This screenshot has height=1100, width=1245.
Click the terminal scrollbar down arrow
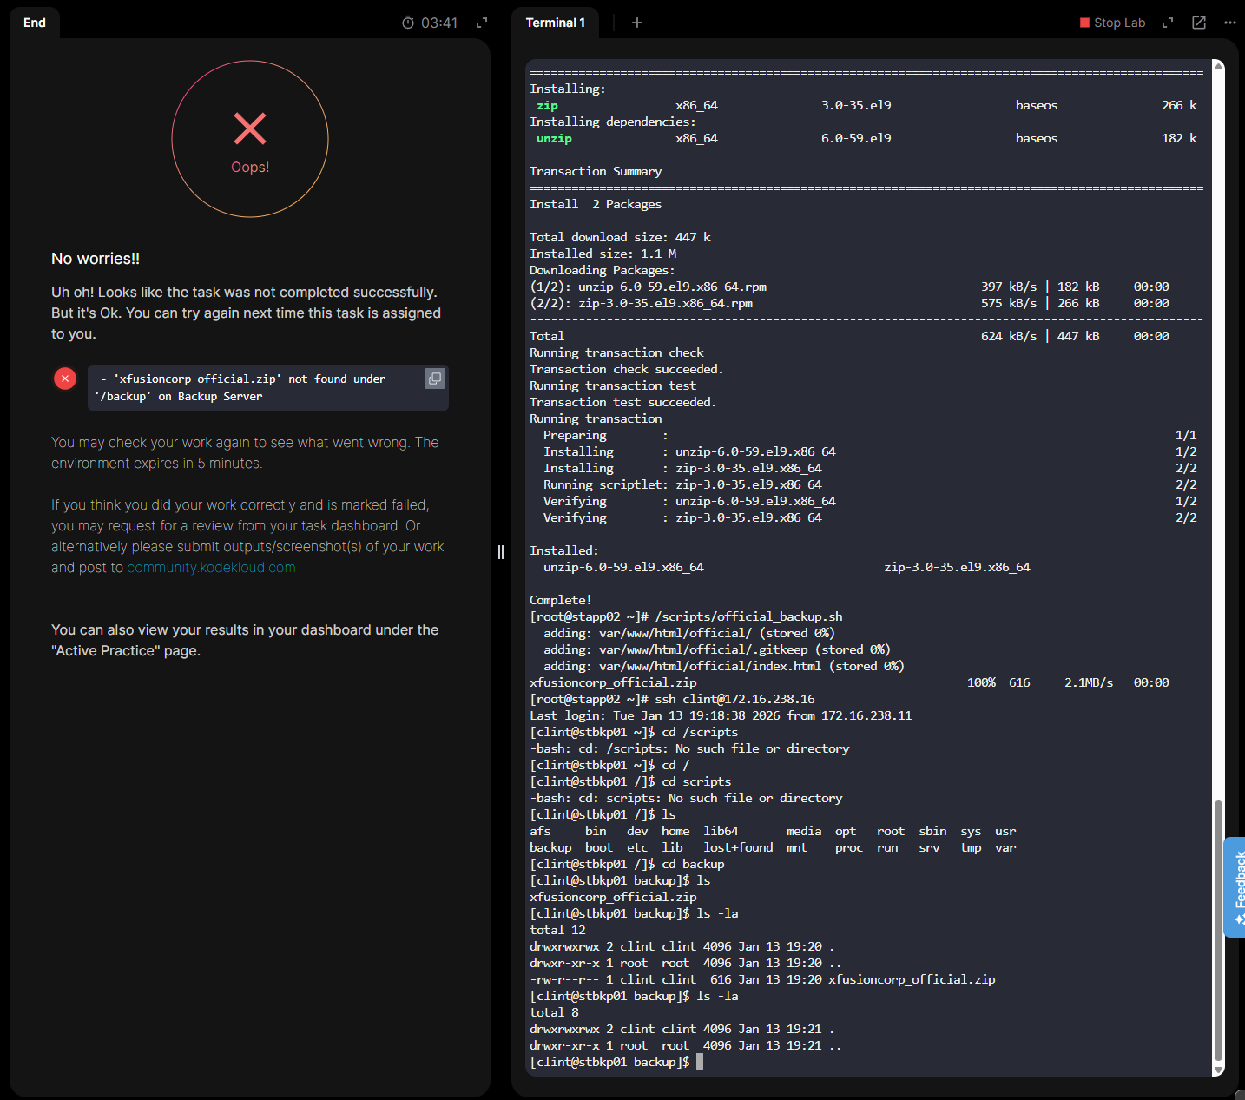pyautogui.click(x=1218, y=1070)
